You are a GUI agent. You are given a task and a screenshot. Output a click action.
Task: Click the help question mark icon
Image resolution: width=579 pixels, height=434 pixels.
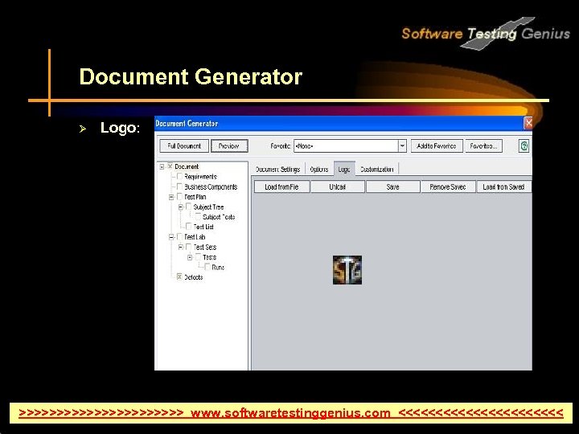(x=524, y=145)
